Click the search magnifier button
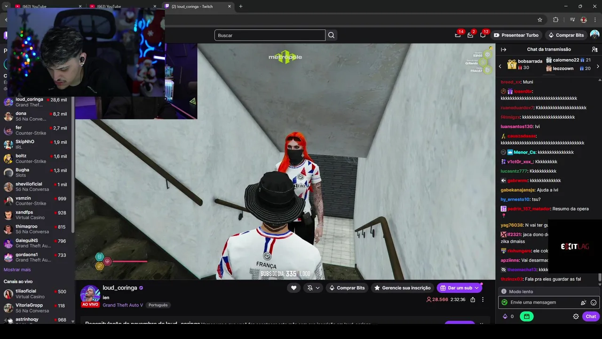 tap(332, 35)
